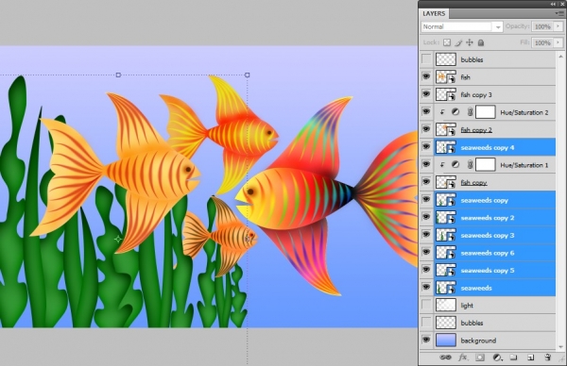Screen dimensions: 567x366
Task: Show the light layer
Action: (x=427, y=306)
